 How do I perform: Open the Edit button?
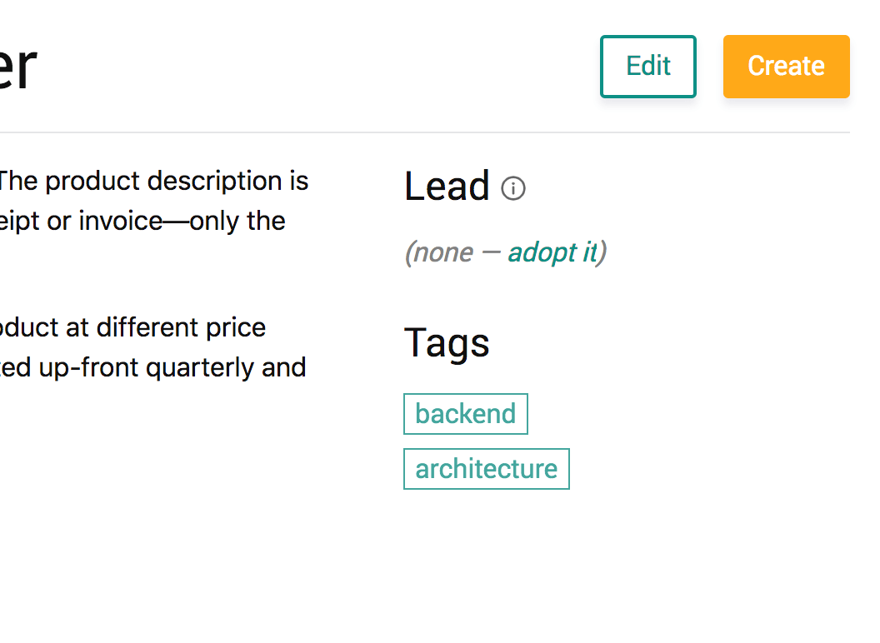pos(648,67)
